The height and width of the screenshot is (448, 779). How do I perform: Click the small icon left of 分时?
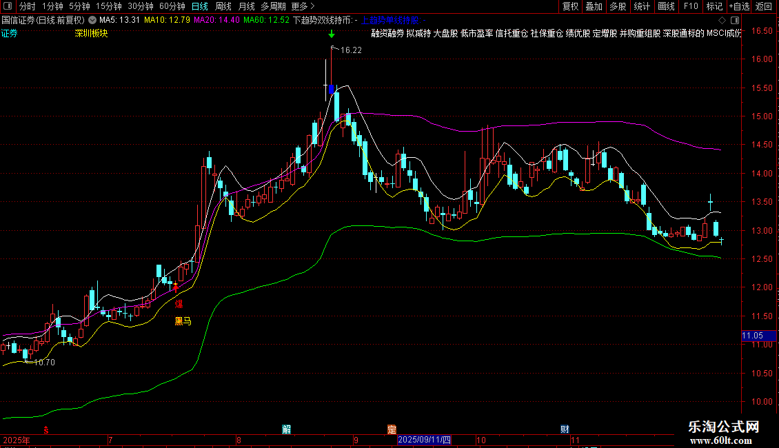[8, 6]
